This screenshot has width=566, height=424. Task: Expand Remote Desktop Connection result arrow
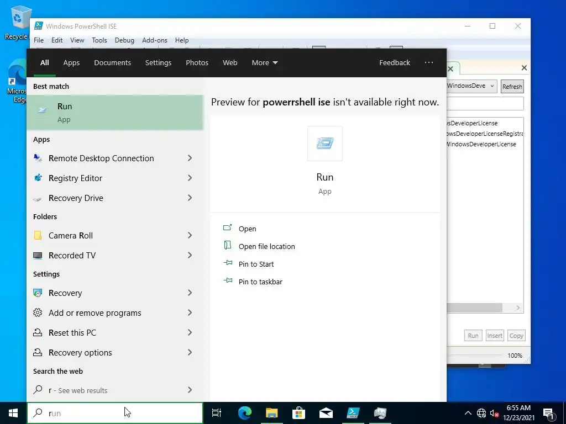(x=190, y=158)
